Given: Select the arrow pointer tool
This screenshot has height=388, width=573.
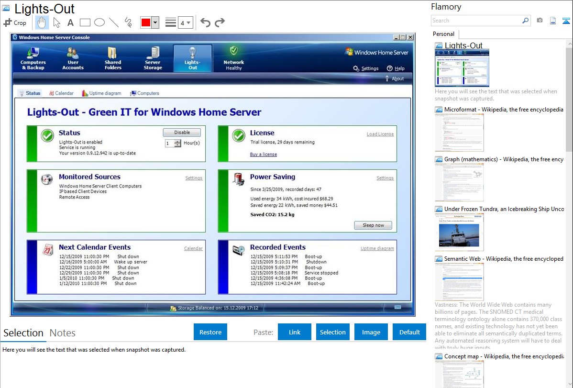Looking at the screenshot, I should [x=56, y=22].
